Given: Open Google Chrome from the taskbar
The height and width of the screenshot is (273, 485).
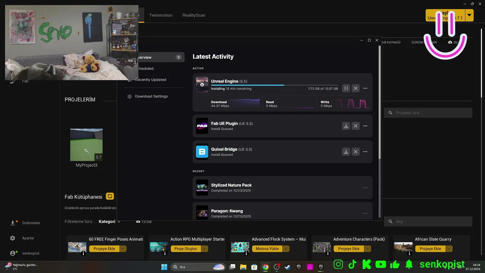Looking at the screenshot, I should (266, 267).
